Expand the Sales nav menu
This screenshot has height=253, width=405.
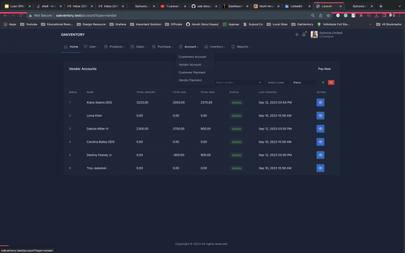tap(138, 47)
